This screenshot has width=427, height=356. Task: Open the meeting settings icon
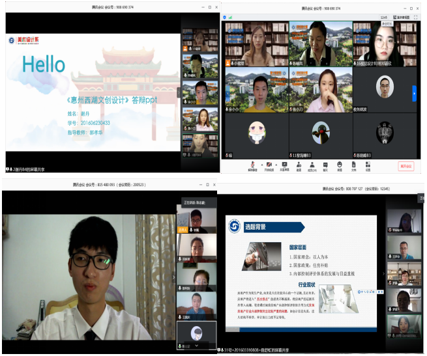click(x=368, y=165)
